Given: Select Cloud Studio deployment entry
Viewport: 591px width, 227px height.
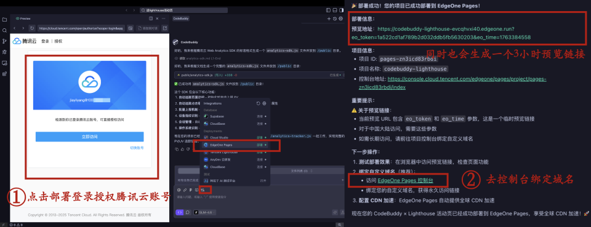Looking at the screenshot, I should click(235, 137).
